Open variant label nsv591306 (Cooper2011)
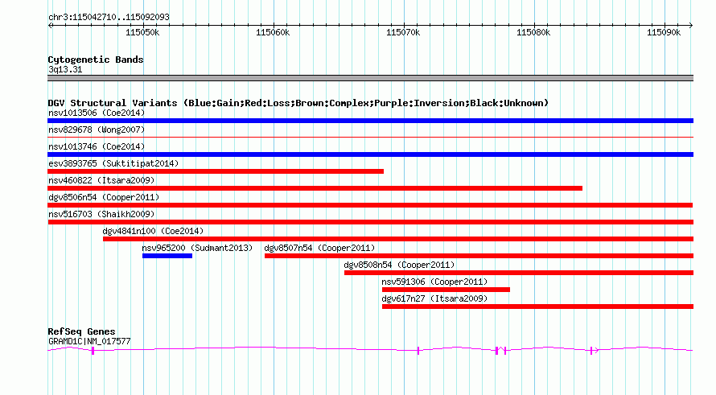 (x=434, y=282)
